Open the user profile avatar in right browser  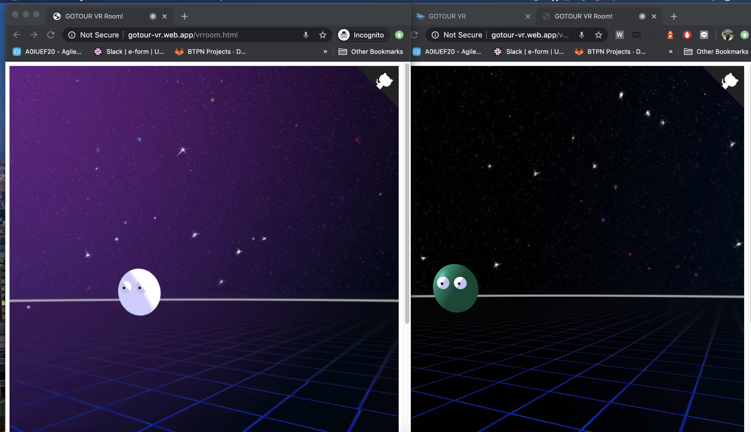click(728, 35)
